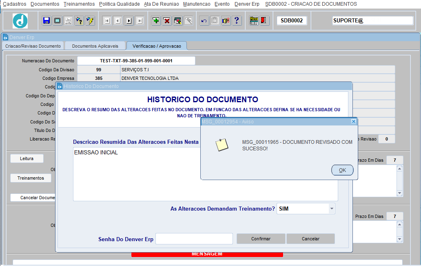Click scroll up arrow of lower text box

(399, 224)
